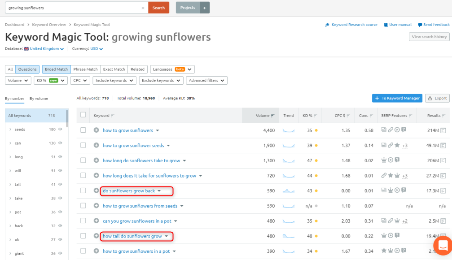Click plus icon next to 'do sunflowers grow back'
Screen dimensions: 452x260
[x=96, y=191]
